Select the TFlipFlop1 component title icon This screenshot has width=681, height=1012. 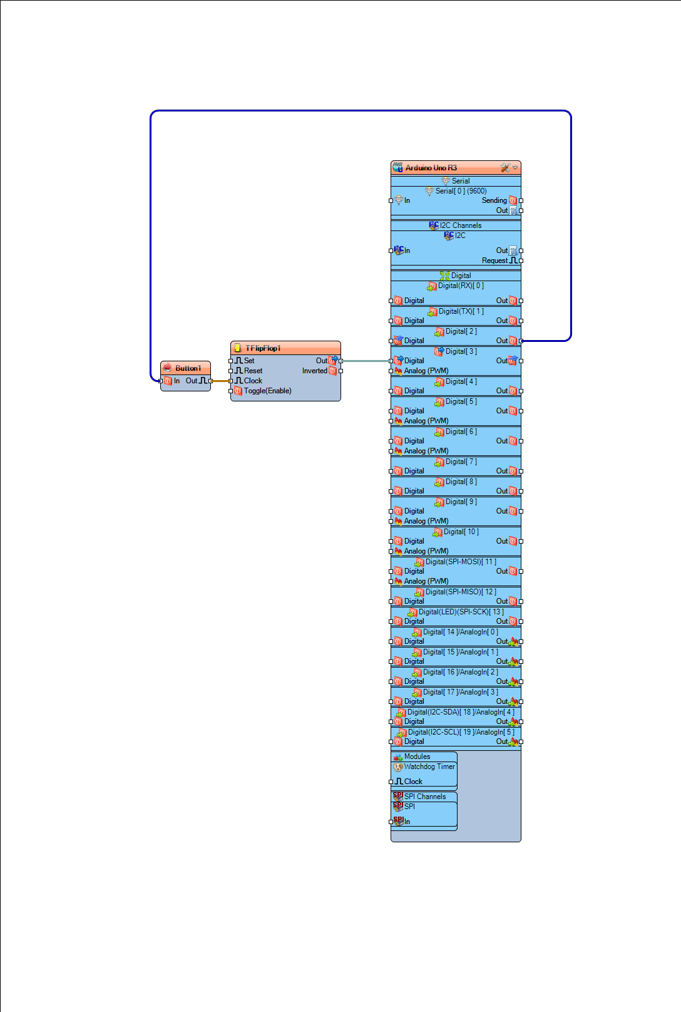pyautogui.click(x=237, y=348)
